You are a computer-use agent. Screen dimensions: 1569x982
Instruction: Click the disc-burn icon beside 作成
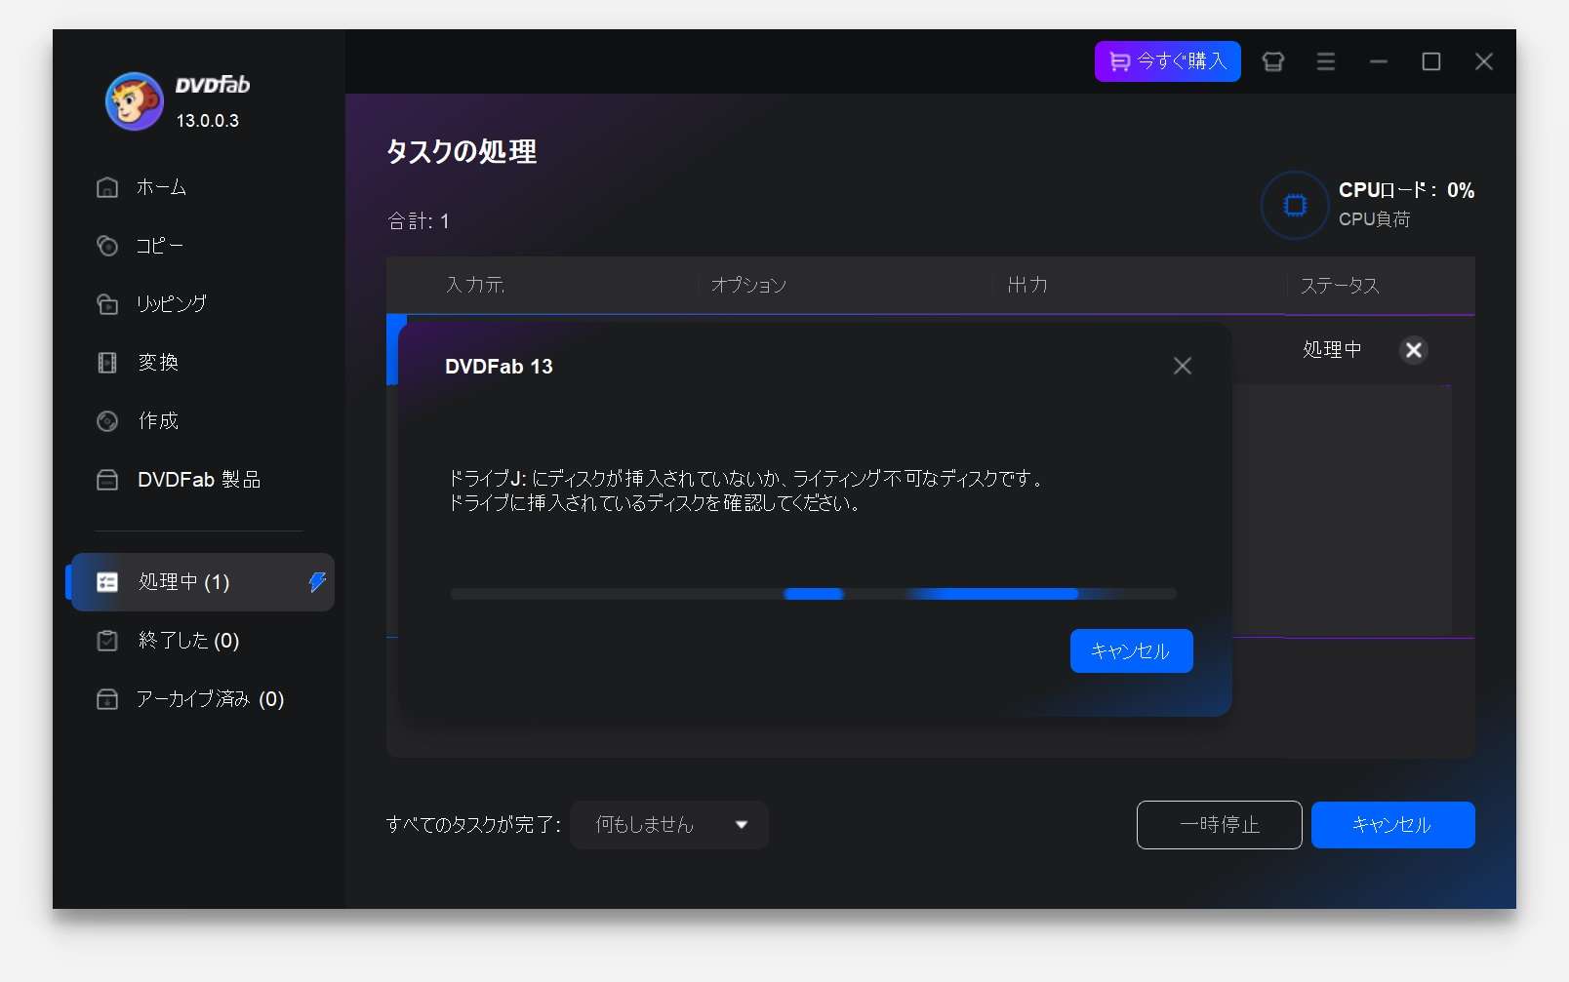pos(107,421)
